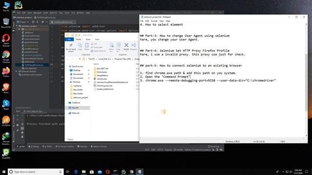The image size is (312, 175).
Task: Open PureVPN desktop shortcut
Action: coord(6,154)
